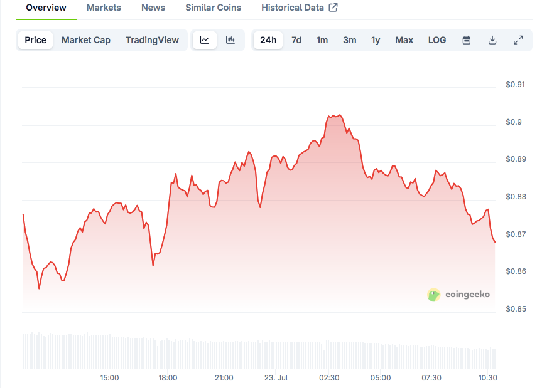Select the 1y time range
The width and height of the screenshot is (542, 388).
(x=376, y=40)
